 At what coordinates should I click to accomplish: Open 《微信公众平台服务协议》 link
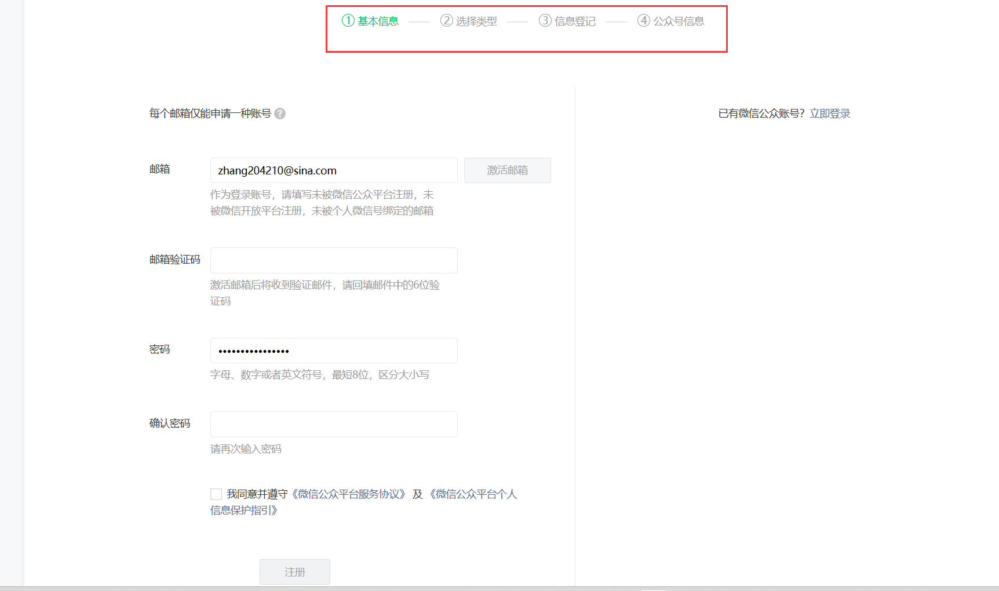[349, 494]
